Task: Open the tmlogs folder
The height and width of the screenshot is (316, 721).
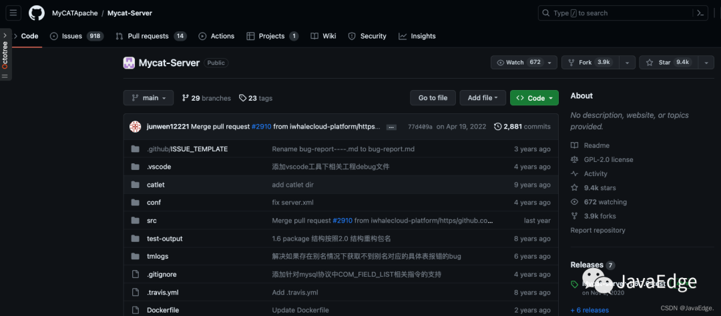Action: point(158,256)
